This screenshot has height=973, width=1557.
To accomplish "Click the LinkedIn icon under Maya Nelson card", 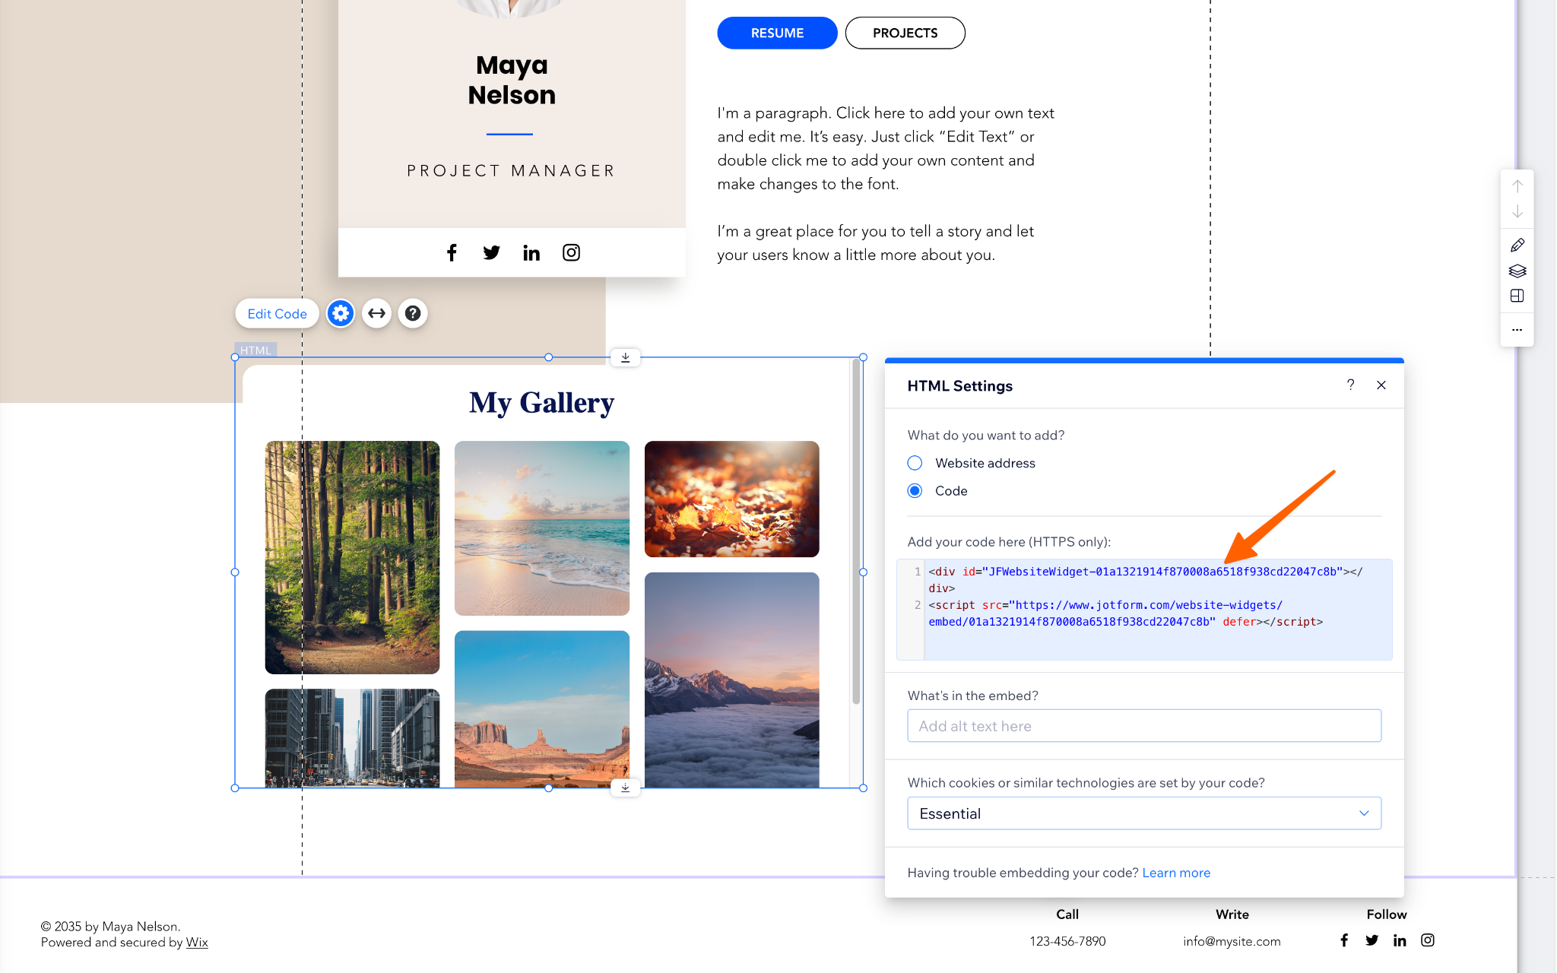I will [531, 252].
